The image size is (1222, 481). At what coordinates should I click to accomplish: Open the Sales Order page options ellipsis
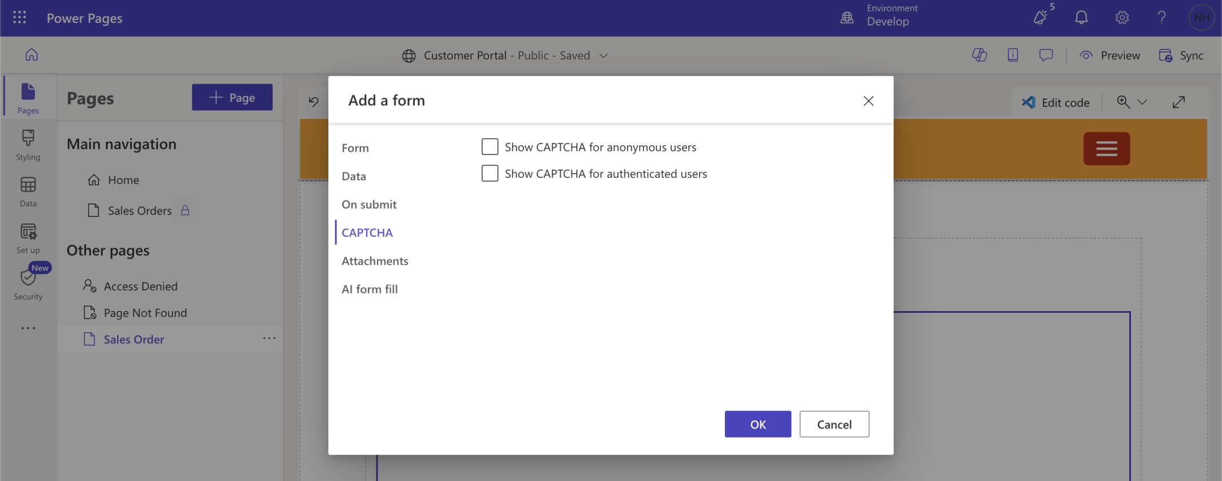coord(269,339)
